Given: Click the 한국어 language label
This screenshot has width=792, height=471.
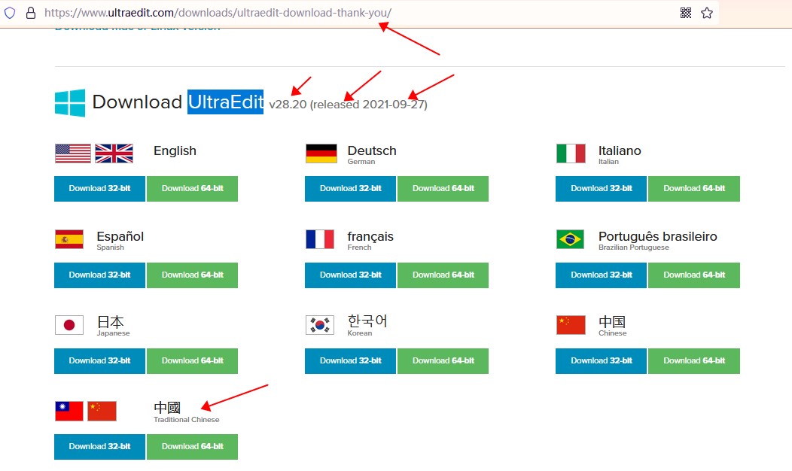Looking at the screenshot, I should pos(367,321).
